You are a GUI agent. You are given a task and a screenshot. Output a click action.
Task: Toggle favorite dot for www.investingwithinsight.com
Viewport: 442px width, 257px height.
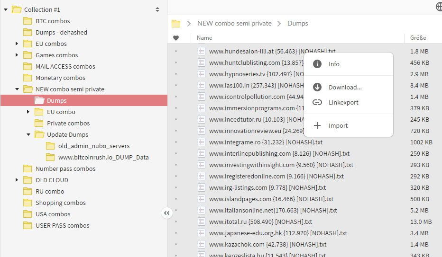tap(176, 165)
